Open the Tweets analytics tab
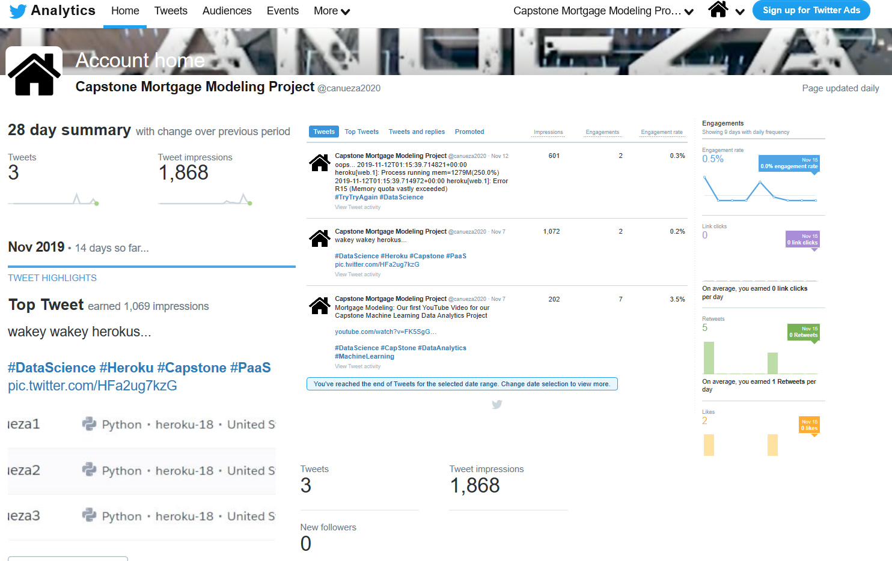The width and height of the screenshot is (892, 561). (x=171, y=11)
